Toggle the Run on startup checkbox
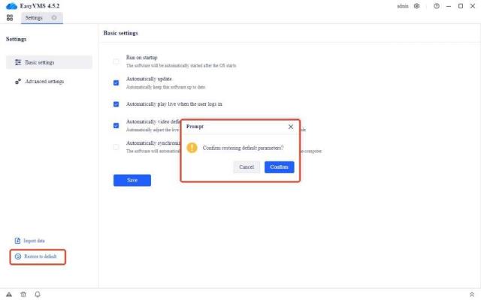 [116, 61]
